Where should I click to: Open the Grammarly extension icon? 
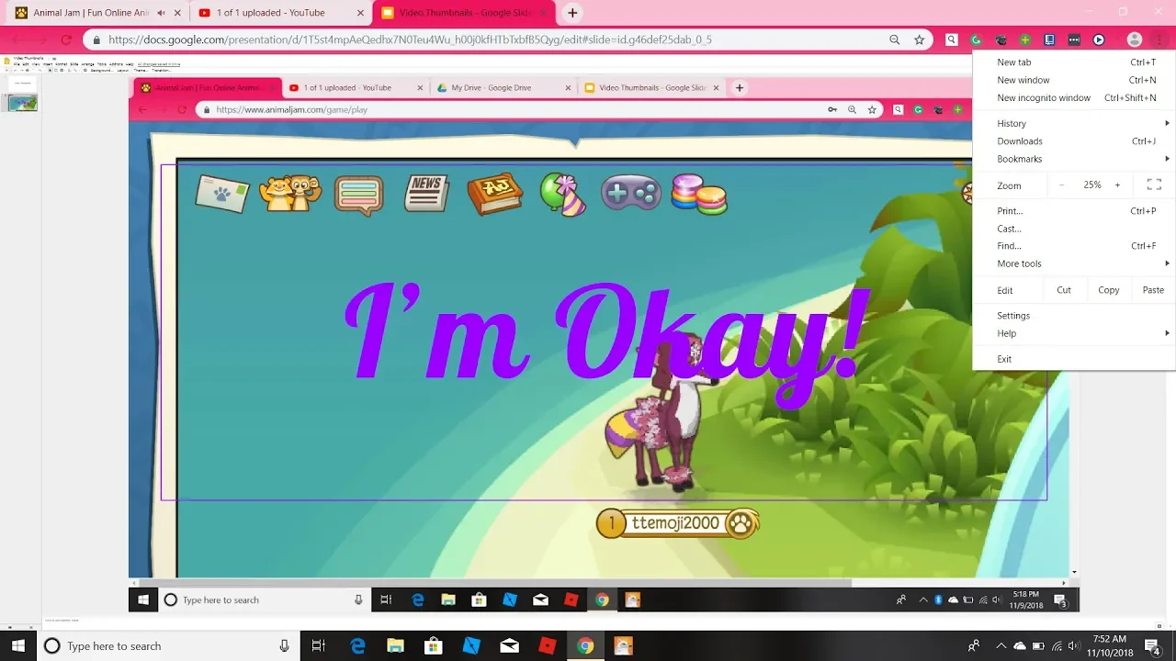976,39
